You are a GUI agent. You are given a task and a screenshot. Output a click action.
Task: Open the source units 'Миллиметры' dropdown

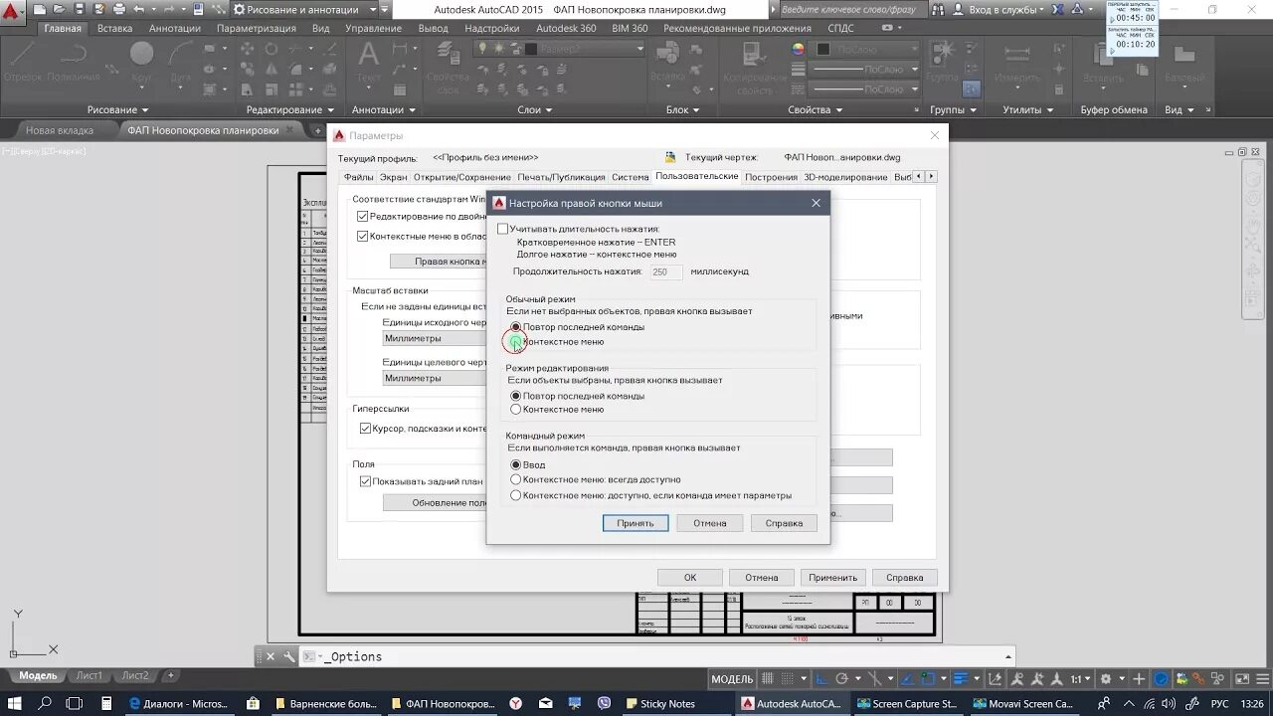click(x=435, y=338)
